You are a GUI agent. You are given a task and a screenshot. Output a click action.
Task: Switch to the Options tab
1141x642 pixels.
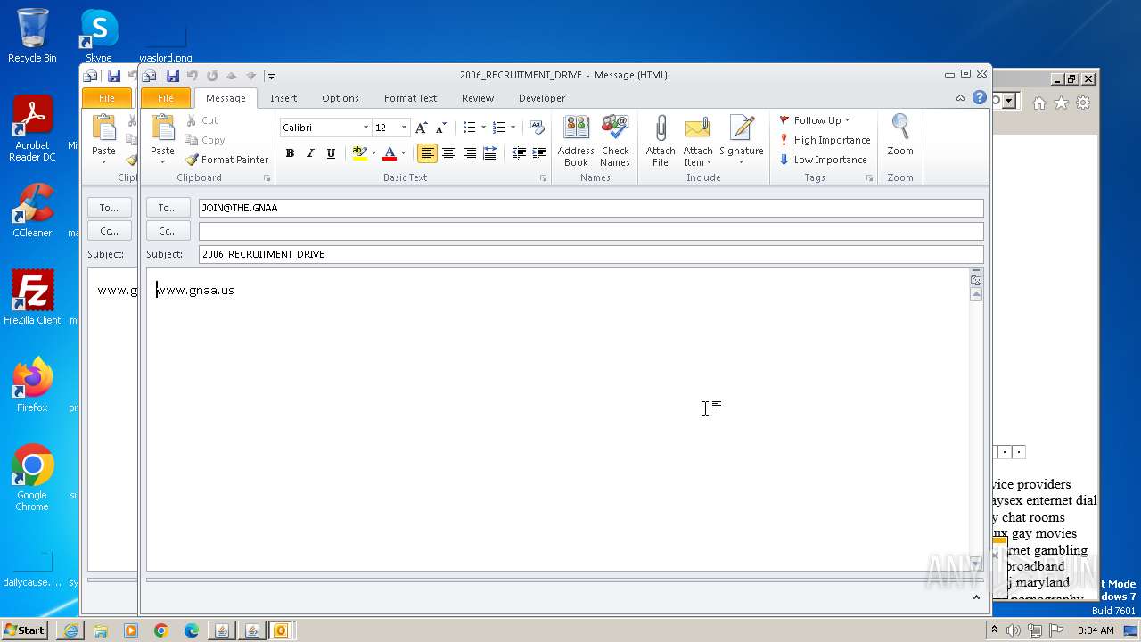click(x=341, y=98)
